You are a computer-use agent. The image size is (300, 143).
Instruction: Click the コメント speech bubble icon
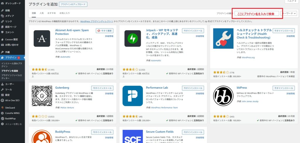coord(2,32)
